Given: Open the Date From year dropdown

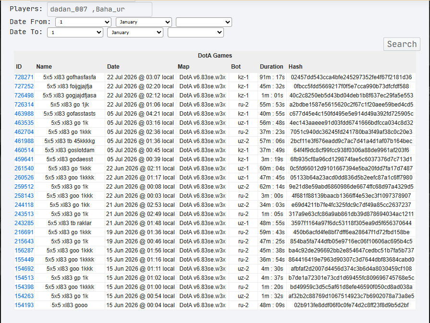Looking at the screenshot, I should pyautogui.click(x=204, y=22).
